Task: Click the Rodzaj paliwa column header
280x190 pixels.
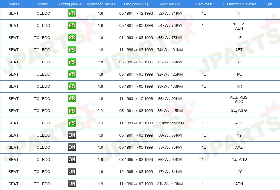Action: [x=69, y=4]
